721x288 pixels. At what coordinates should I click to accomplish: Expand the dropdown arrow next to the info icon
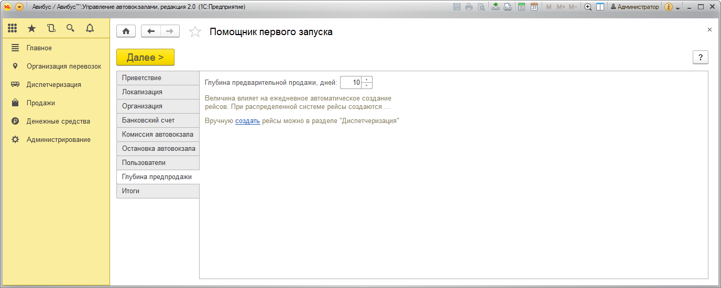coord(678,8)
